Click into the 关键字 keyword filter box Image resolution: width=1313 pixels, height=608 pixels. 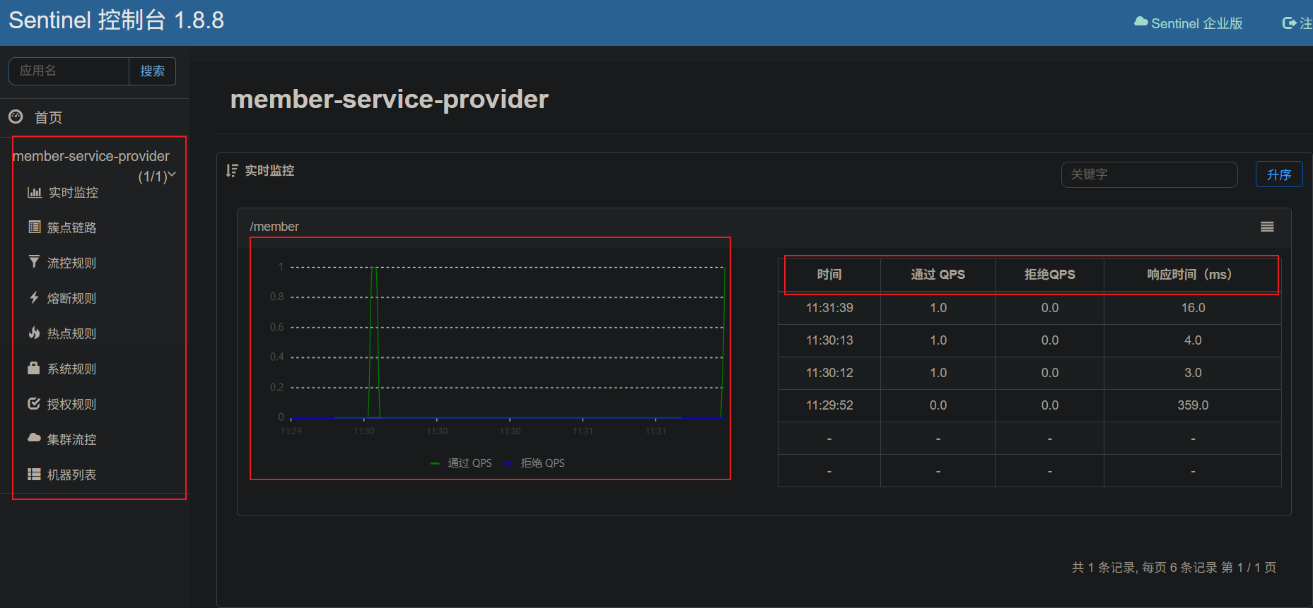(x=1148, y=174)
